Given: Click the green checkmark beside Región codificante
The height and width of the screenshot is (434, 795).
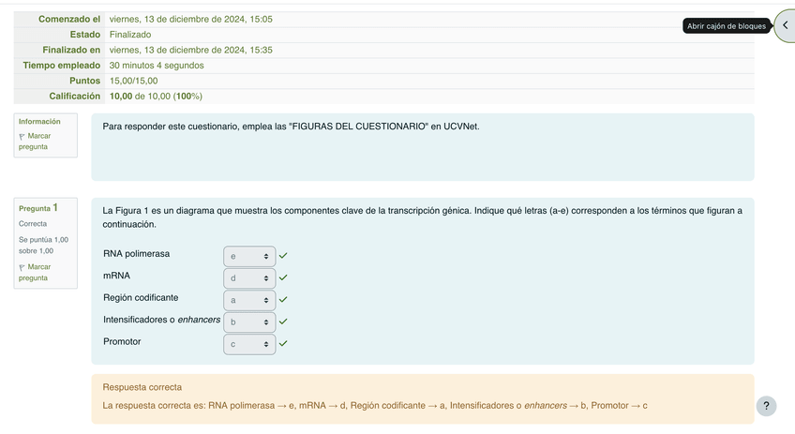Looking at the screenshot, I should click(283, 300).
